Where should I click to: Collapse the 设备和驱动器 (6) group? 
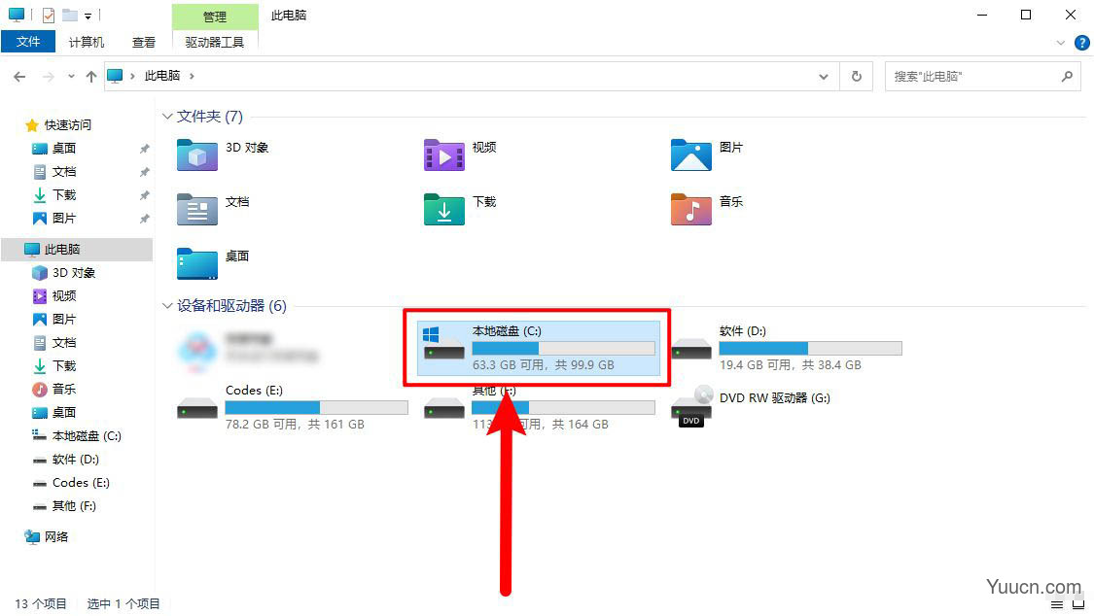(166, 306)
